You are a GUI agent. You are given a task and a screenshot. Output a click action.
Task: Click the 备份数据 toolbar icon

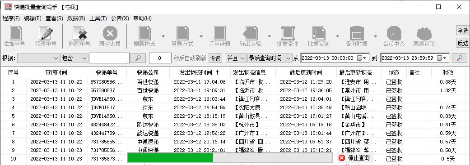[x=356, y=33]
